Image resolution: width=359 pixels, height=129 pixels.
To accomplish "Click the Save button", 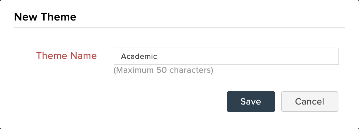I will click(251, 102).
